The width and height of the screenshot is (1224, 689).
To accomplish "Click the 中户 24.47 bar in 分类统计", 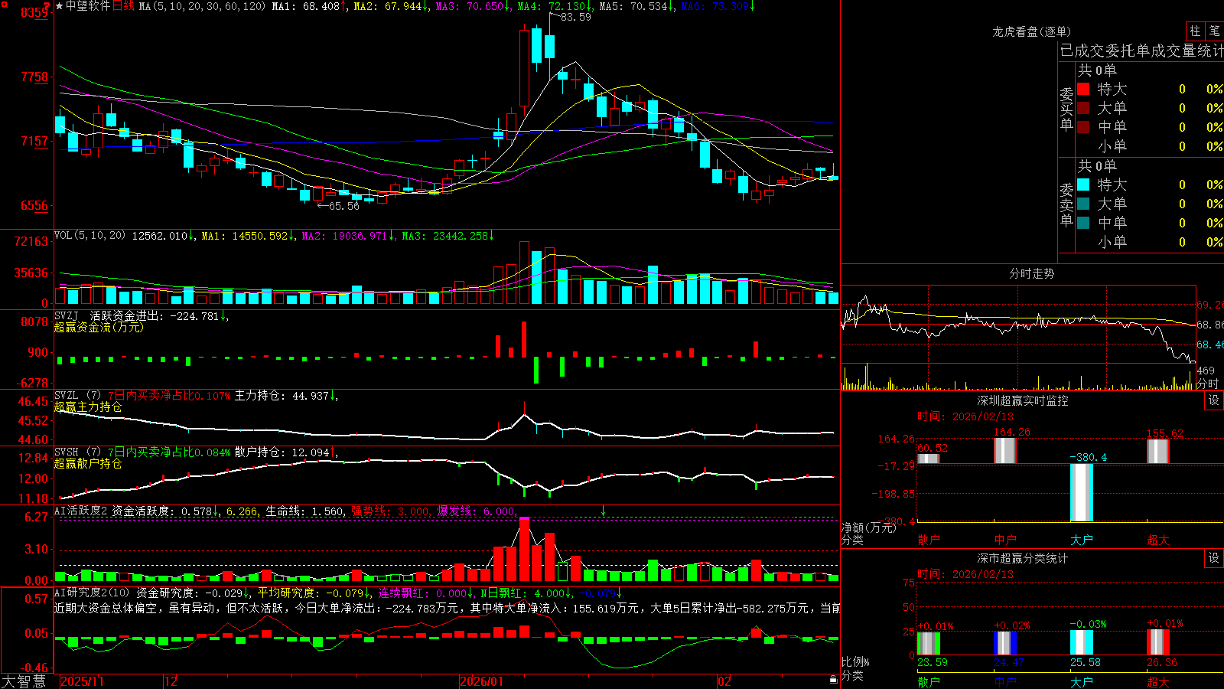I will coord(1005,643).
